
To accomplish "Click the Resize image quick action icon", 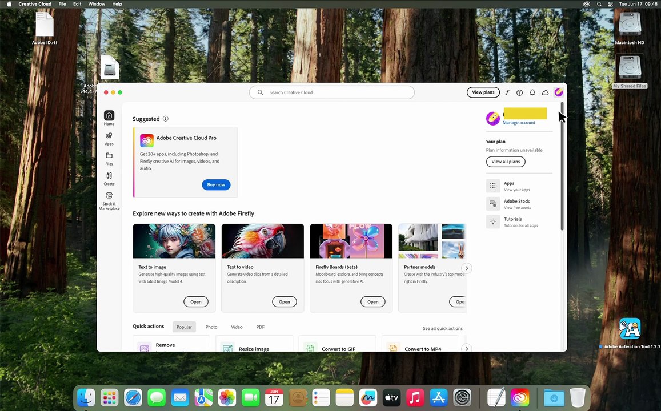I will coord(227,348).
